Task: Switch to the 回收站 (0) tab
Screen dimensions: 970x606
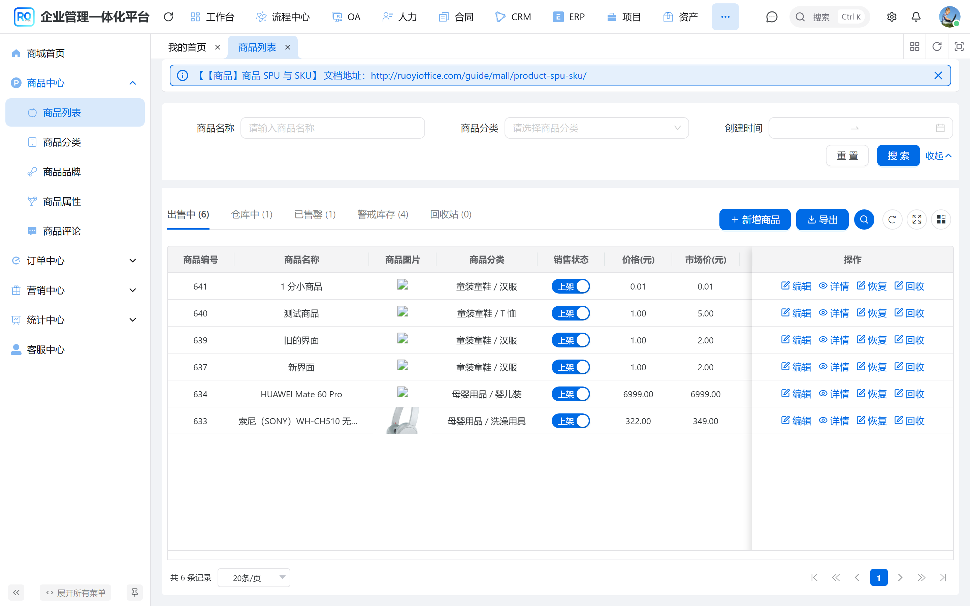Action: pyautogui.click(x=451, y=214)
